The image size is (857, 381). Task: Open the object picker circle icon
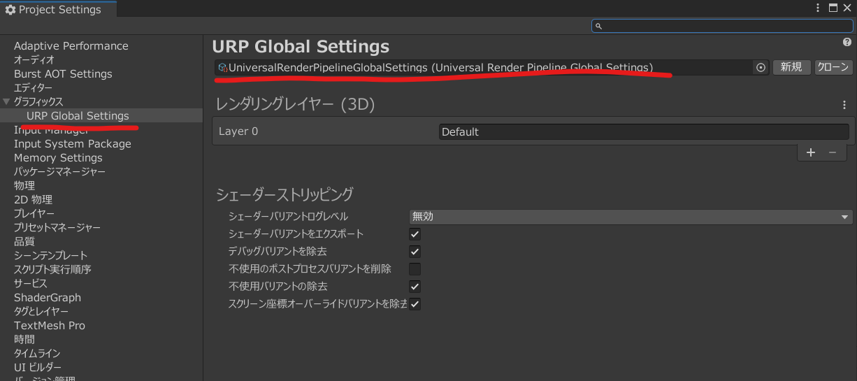pyautogui.click(x=761, y=68)
